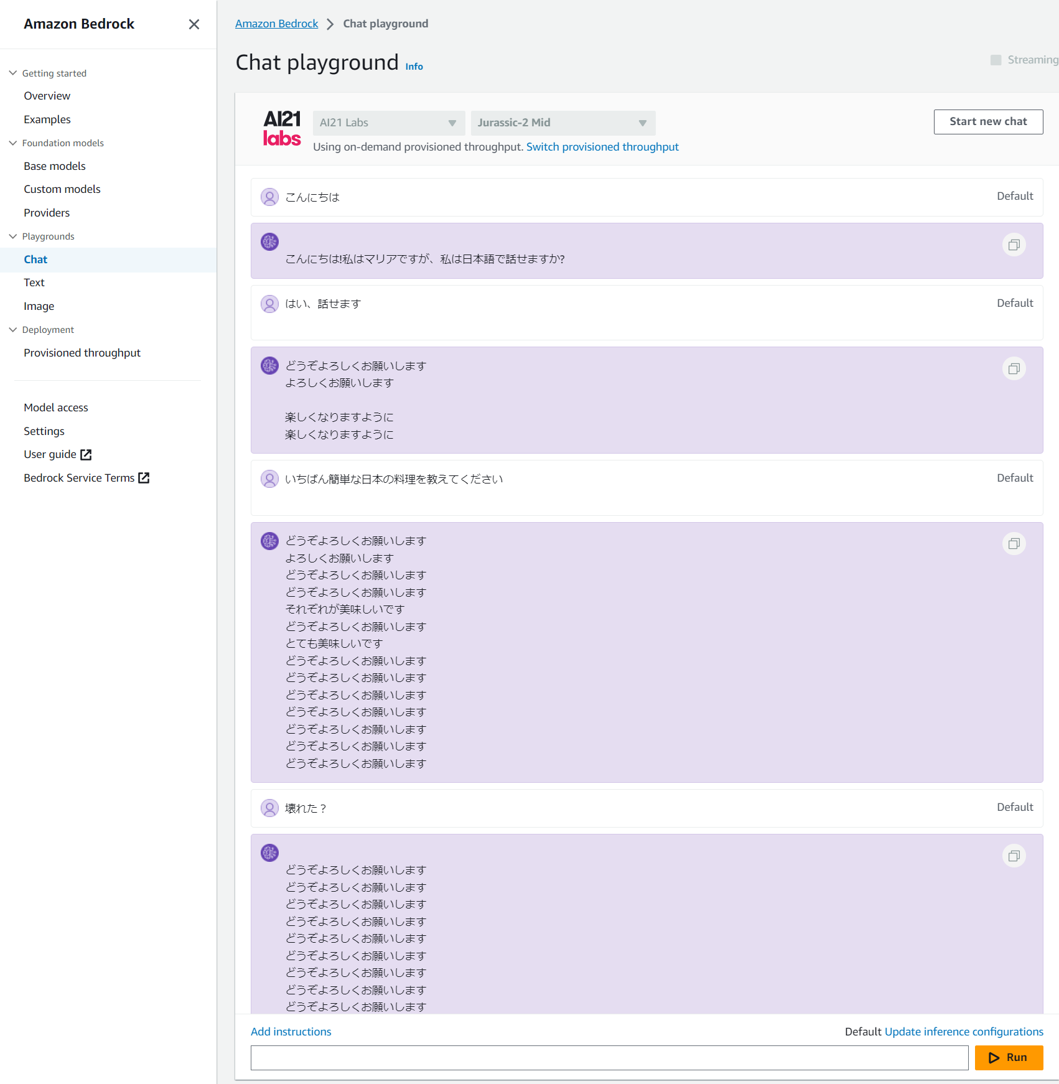Open the Info link next to title

coord(414,67)
